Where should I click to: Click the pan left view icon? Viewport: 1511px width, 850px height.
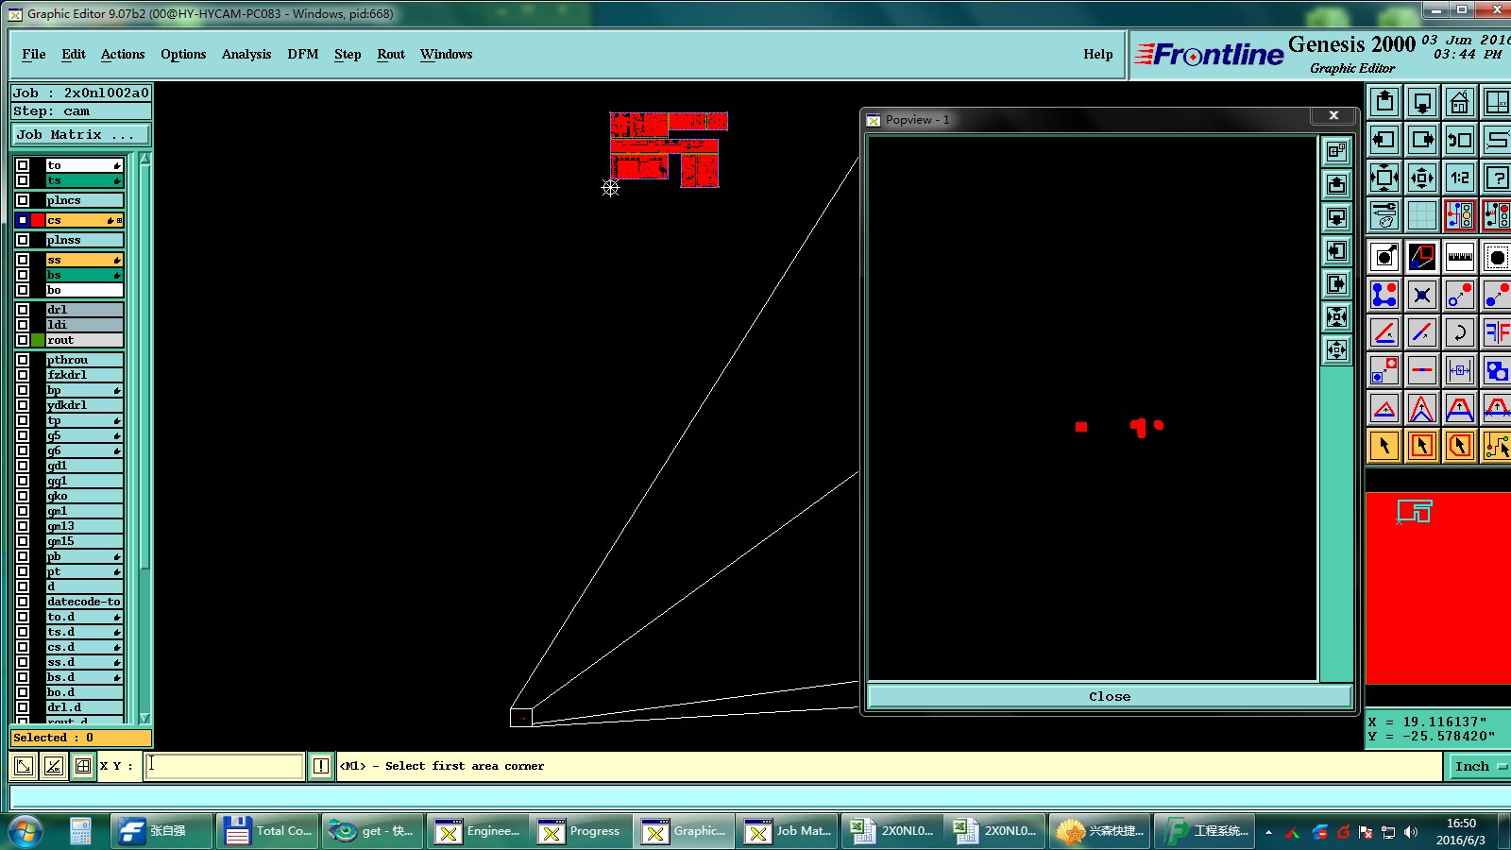[1384, 140]
